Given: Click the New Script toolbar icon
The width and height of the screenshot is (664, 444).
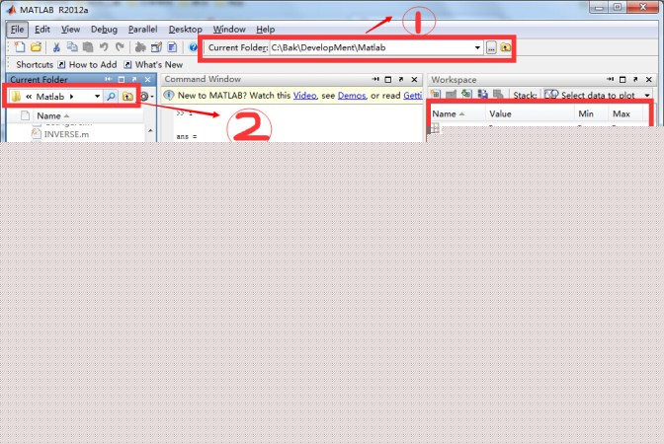Looking at the screenshot, I should pyautogui.click(x=20, y=47).
